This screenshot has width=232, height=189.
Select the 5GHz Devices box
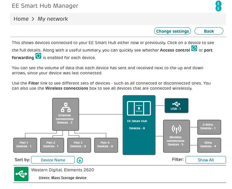[x=209, y=145]
